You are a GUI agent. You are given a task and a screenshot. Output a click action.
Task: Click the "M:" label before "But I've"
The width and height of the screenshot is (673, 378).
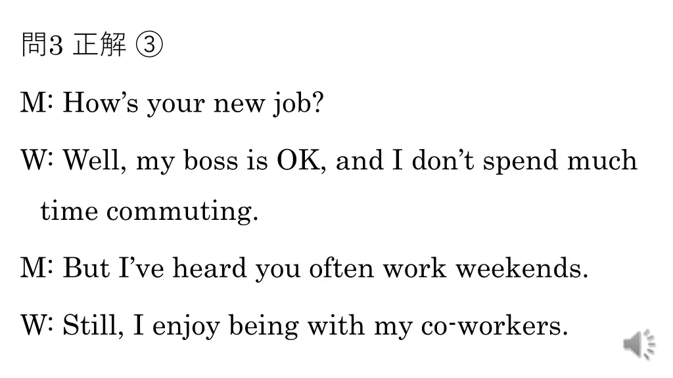37,268
